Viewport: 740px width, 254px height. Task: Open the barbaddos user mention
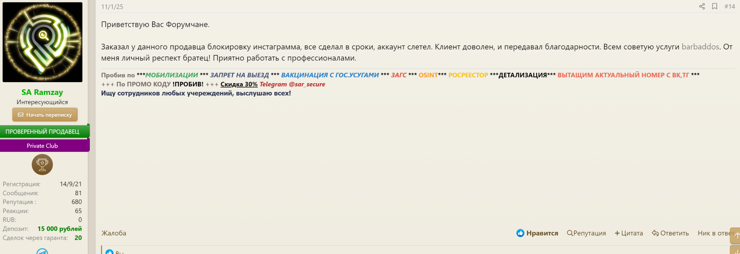(700, 47)
